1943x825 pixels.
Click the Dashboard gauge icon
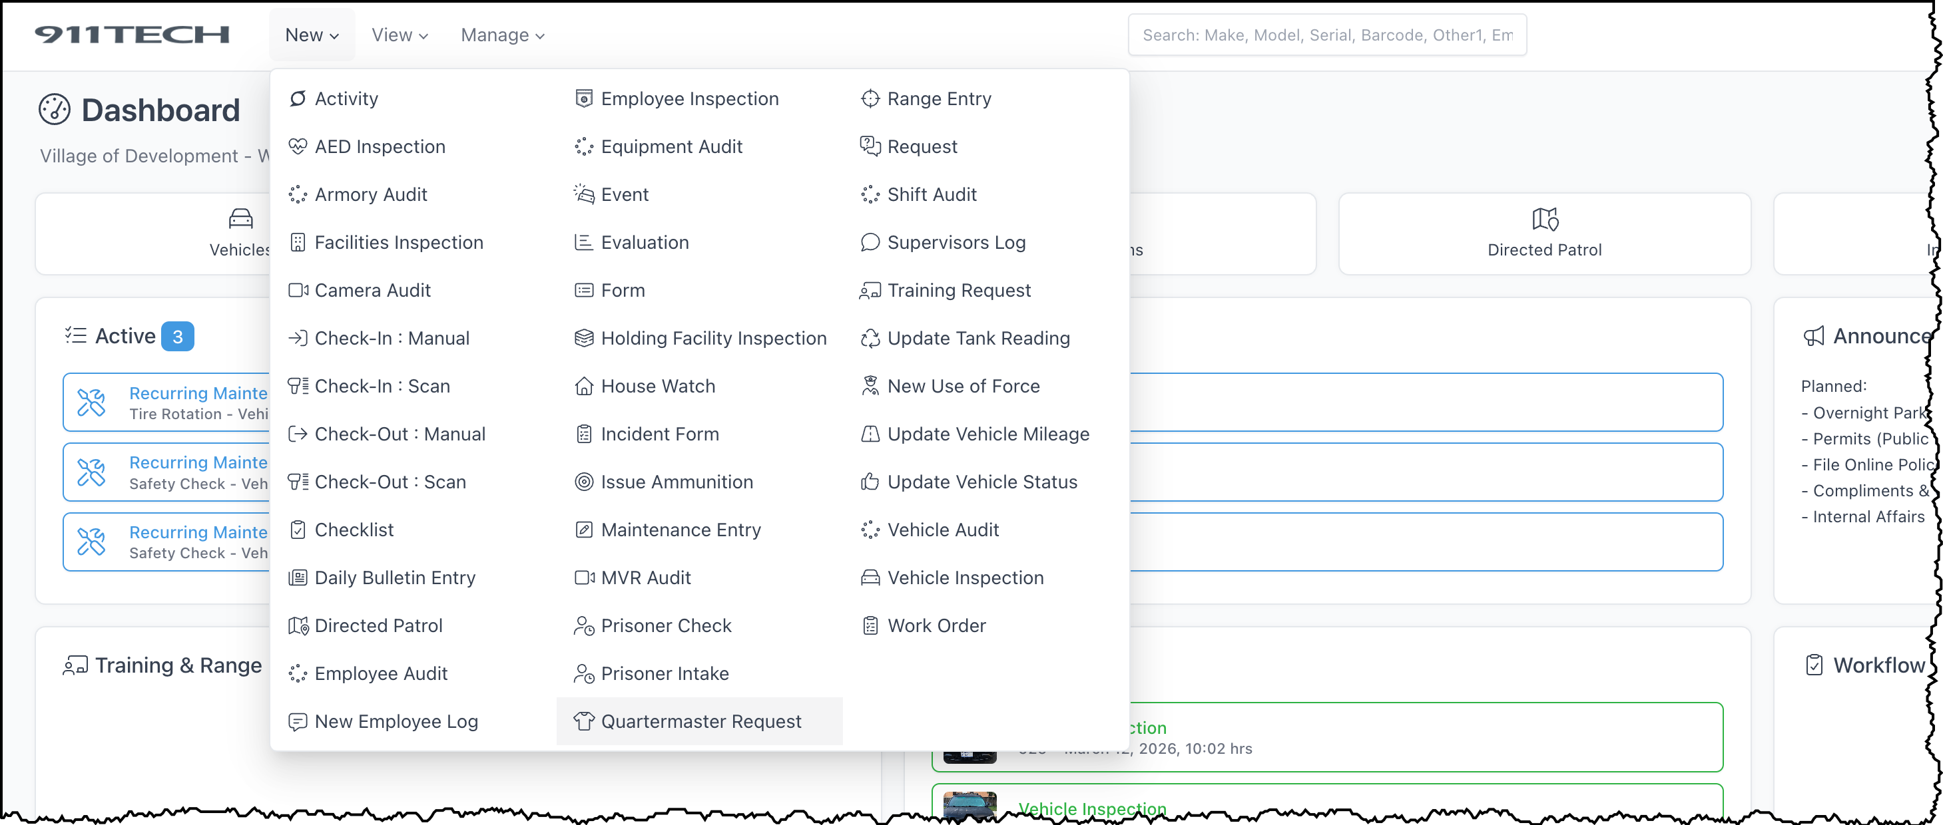click(55, 110)
